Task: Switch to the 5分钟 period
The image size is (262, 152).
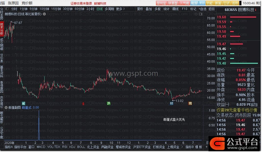Action: (x=33, y=9)
